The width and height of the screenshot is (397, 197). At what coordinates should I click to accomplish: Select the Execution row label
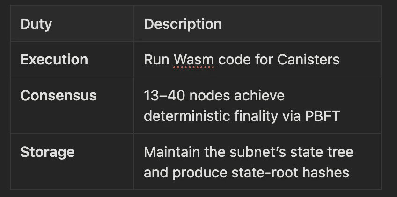pos(54,60)
